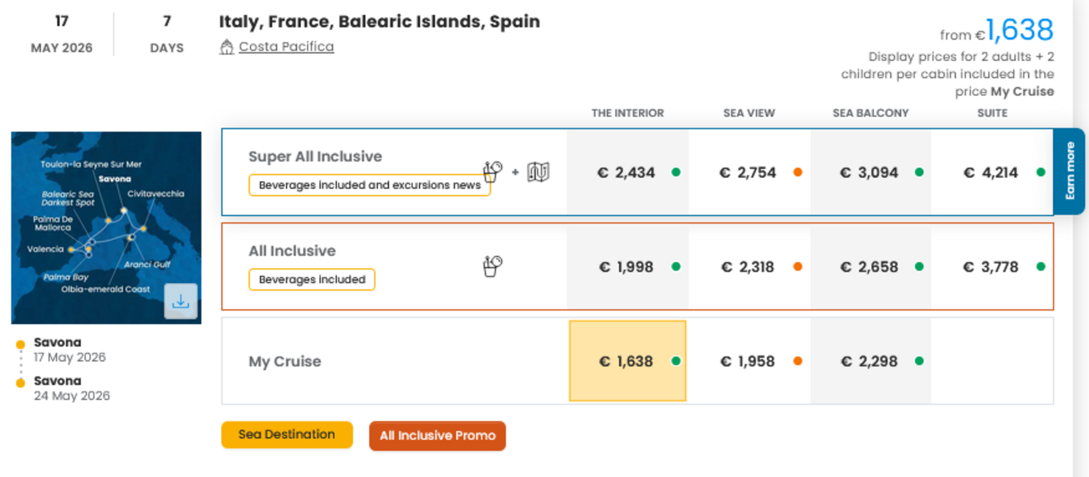
Task: Click the All Inclusive Promo tag
Action: coord(437,436)
